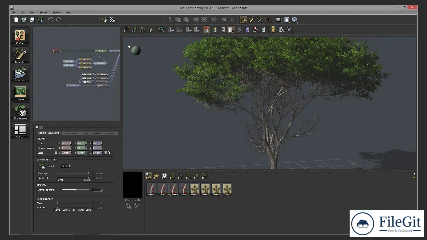427x240 pixels.
Task: Click the paste clipboard icon
Action: (x=186, y=20)
